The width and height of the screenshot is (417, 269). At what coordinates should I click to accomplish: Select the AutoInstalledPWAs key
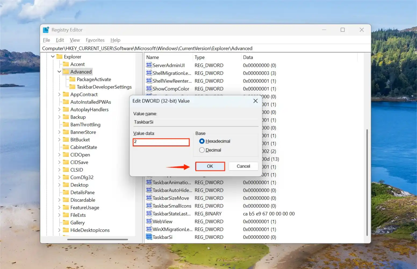pos(91,102)
